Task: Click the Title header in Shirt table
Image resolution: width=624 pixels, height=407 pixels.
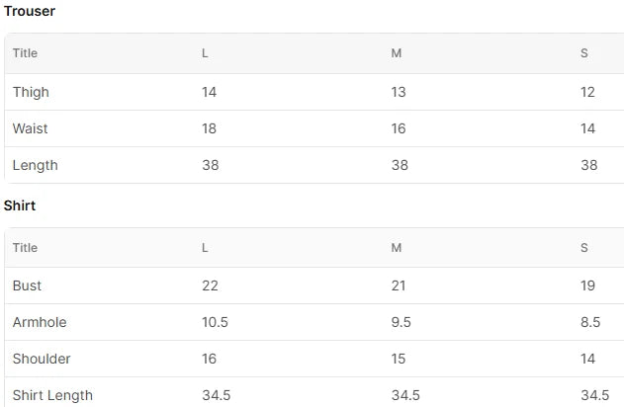Action: [25, 248]
